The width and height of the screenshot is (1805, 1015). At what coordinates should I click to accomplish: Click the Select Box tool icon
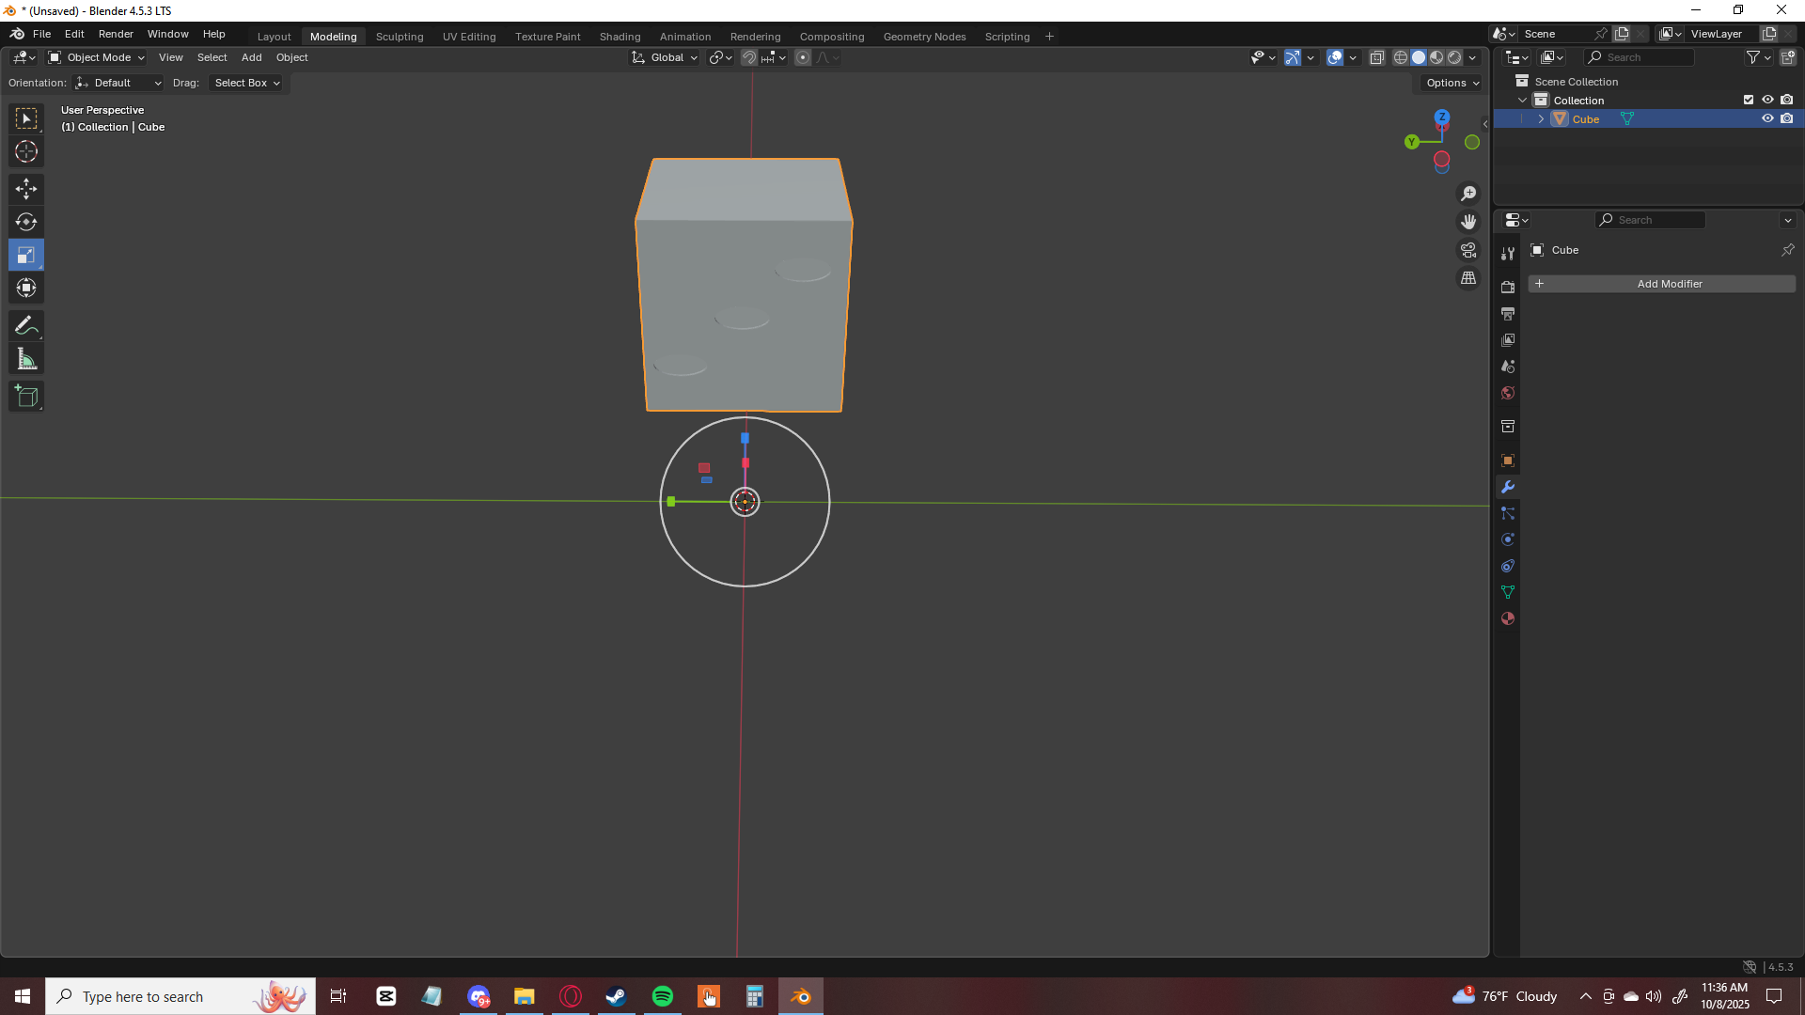[x=26, y=118]
